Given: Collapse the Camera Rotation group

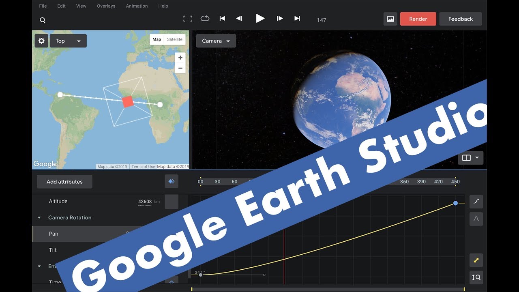Looking at the screenshot, I should 39,218.
